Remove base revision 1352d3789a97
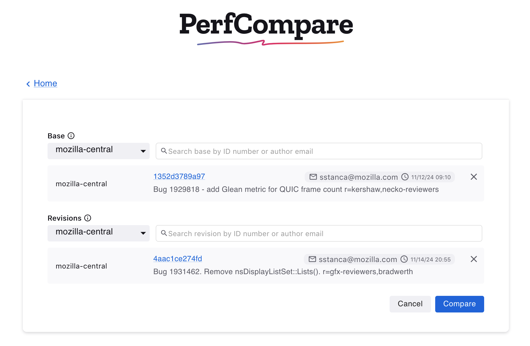Image resolution: width=530 pixels, height=346 pixels. point(474,177)
